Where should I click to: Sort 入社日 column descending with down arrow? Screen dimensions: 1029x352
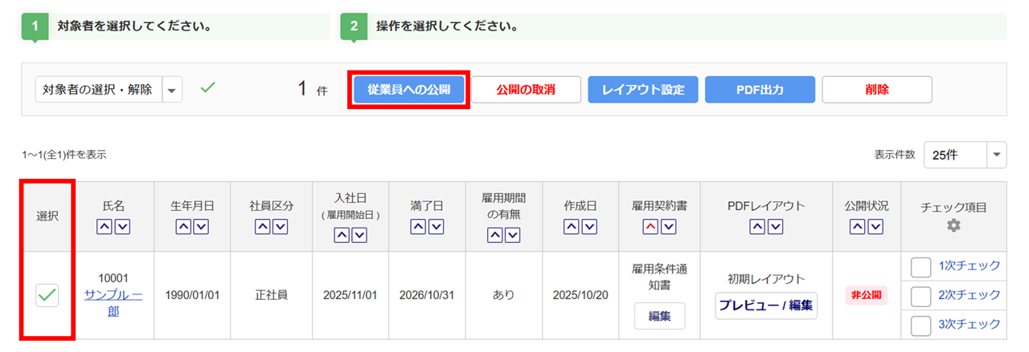click(x=358, y=235)
